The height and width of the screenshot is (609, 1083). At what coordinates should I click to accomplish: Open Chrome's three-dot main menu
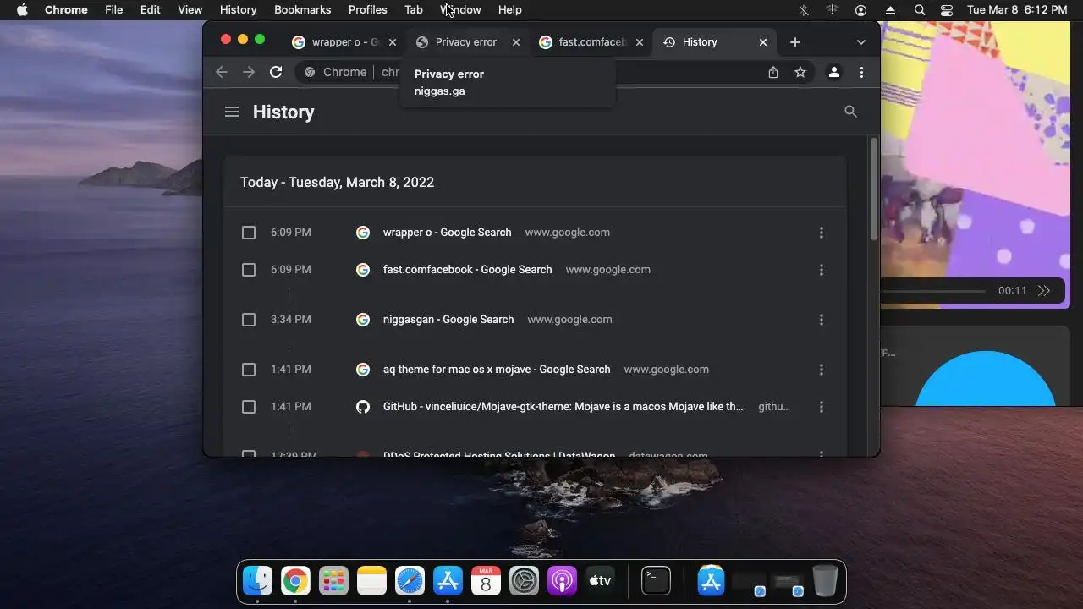861,72
